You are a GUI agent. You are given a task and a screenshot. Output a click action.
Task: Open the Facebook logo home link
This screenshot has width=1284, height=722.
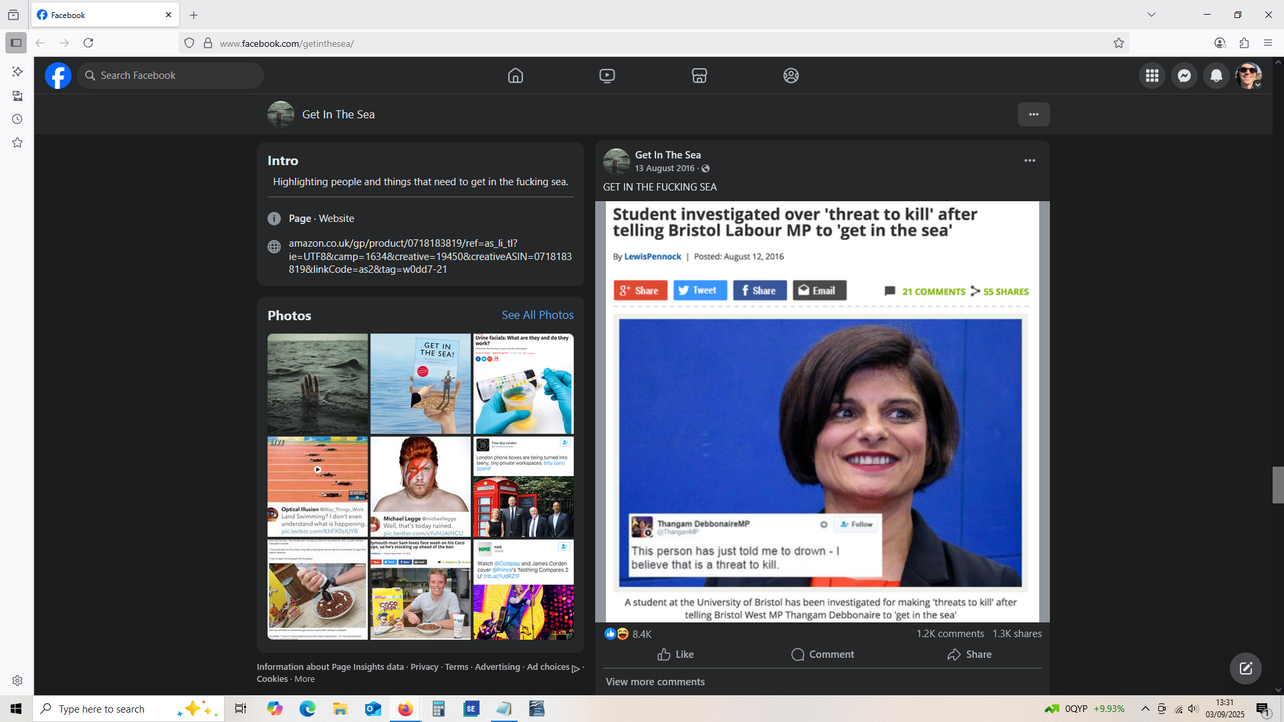coord(58,76)
